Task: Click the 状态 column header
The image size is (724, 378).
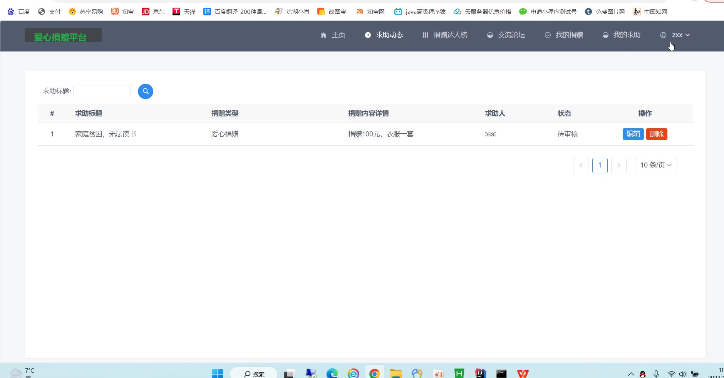Action: pyautogui.click(x=564, y=113)
